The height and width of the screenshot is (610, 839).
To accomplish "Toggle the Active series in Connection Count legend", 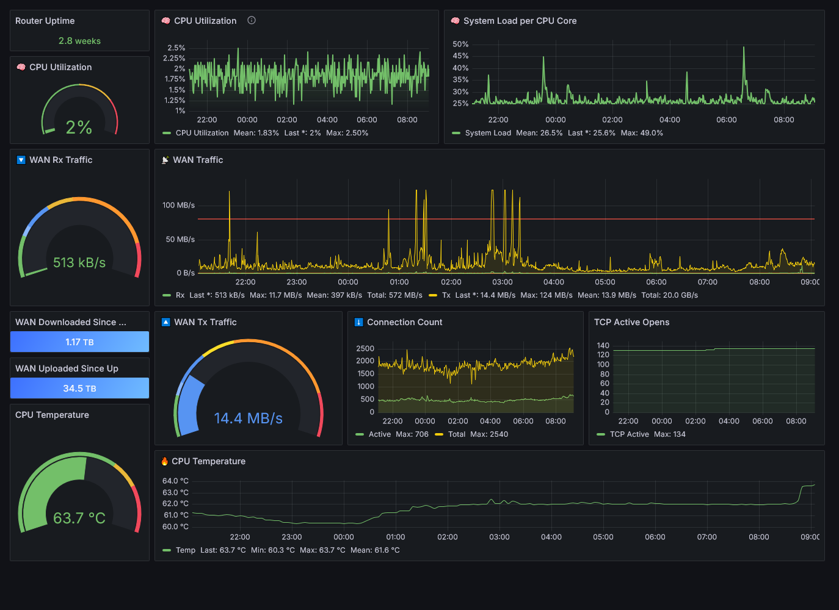I will [379, 434].
